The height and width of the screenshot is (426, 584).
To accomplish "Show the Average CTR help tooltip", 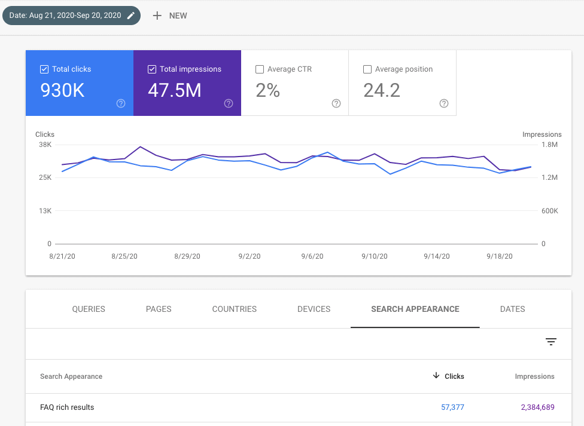I will [336, 103].
